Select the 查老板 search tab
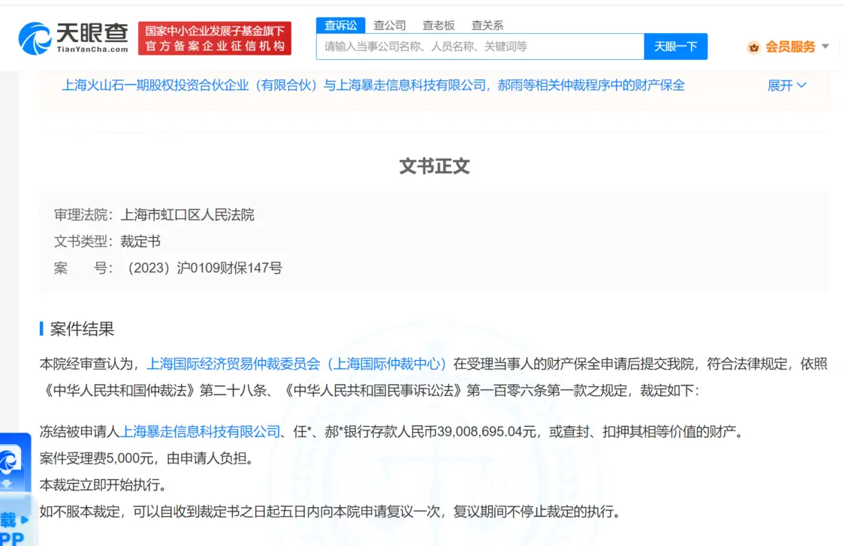Screen dimensions: 845x546 [438, 25]
